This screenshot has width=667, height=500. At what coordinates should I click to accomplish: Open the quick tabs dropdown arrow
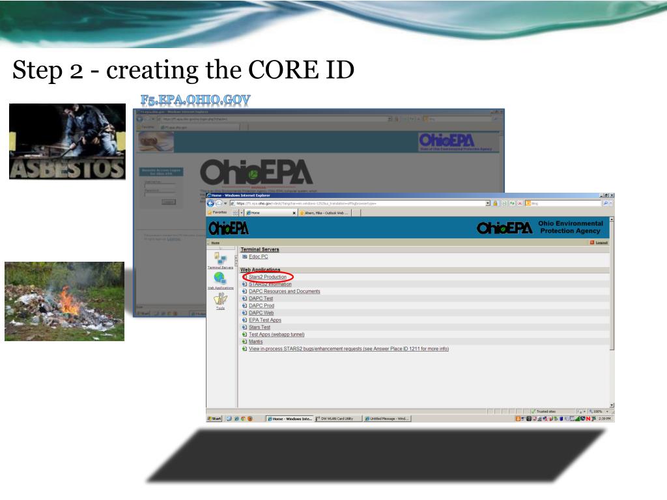242,213
